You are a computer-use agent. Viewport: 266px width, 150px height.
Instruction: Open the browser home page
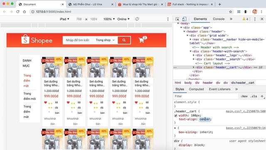(25, 12)
